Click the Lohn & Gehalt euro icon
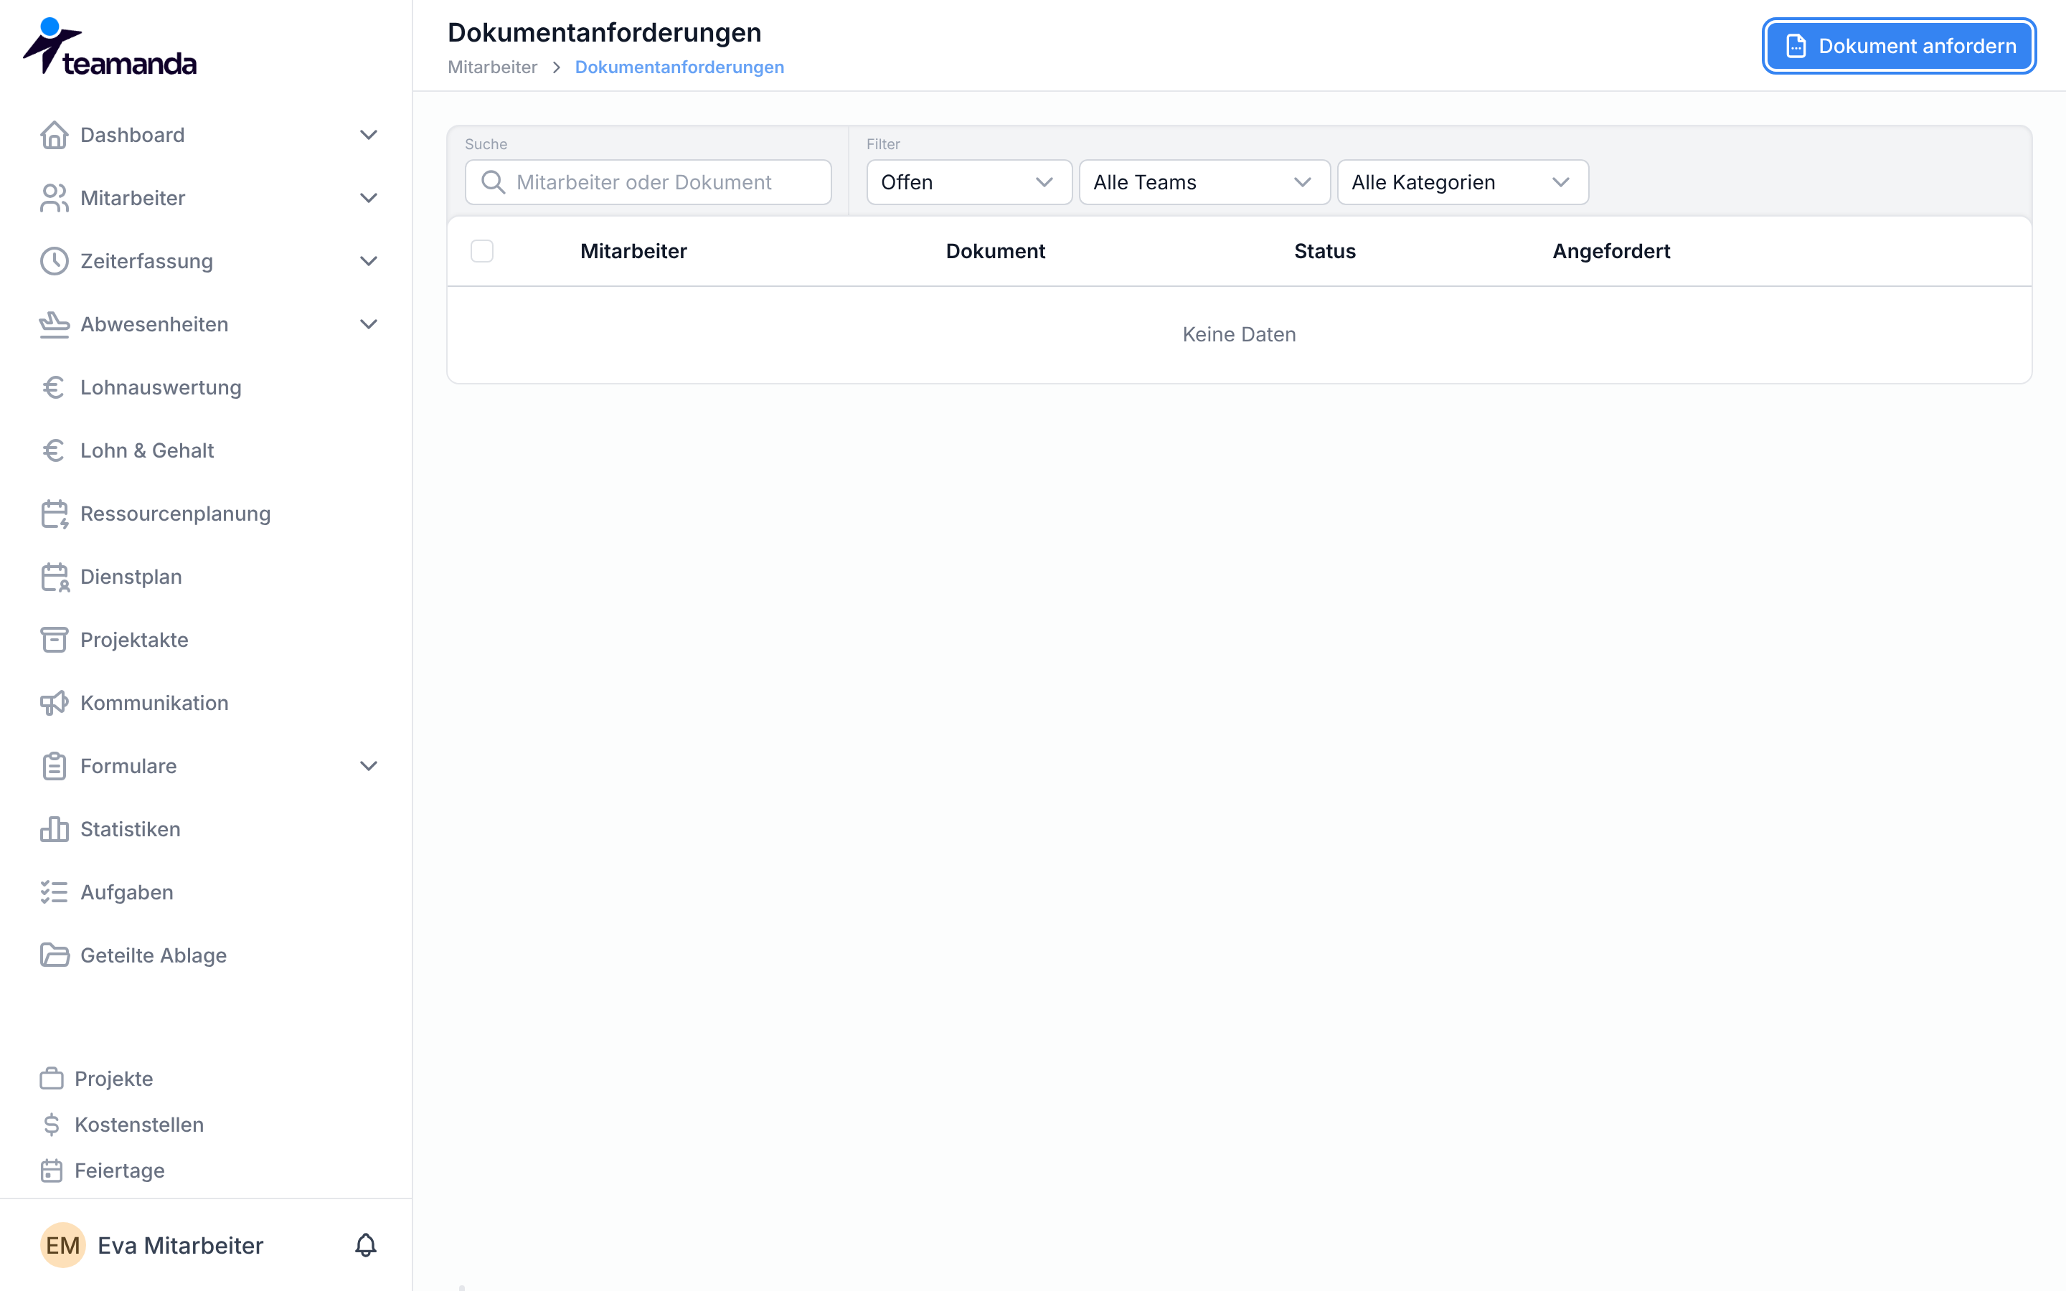This screenshot has width=2066, height=1291. point(54,451)
